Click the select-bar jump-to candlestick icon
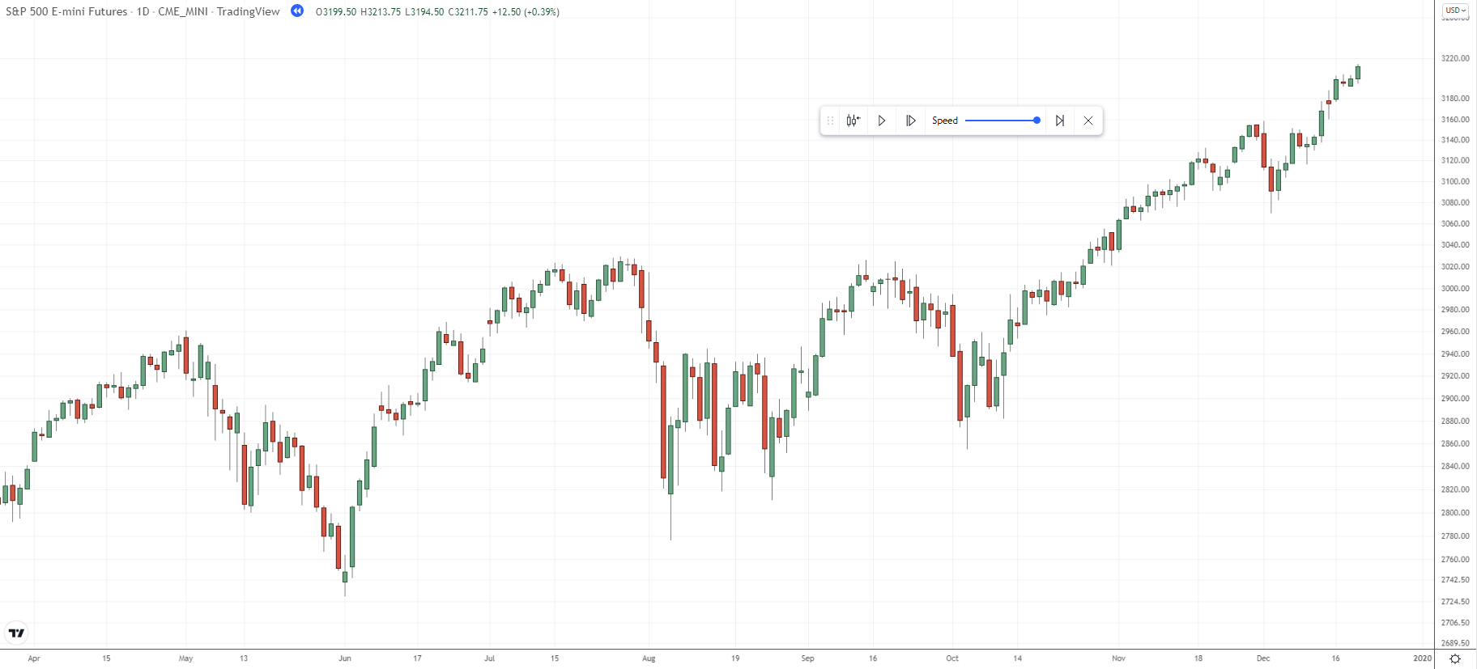 coord(853,121)
